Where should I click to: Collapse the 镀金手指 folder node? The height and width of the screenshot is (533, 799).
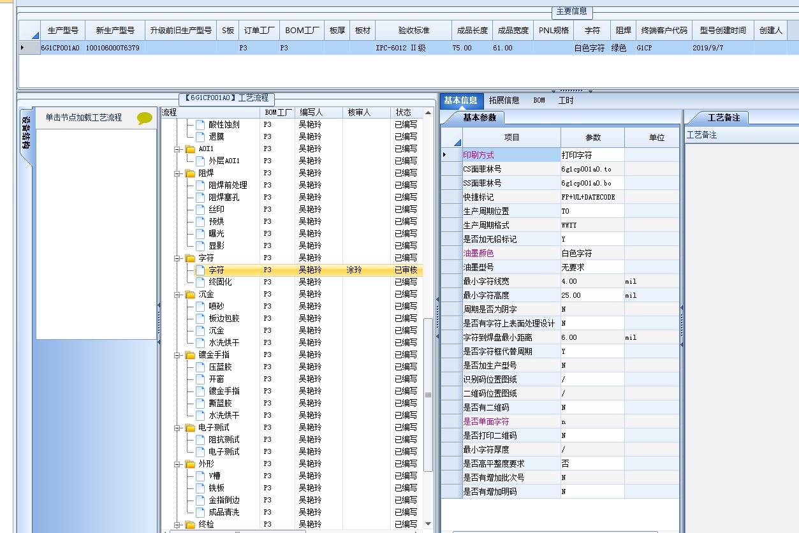(177, 355)
